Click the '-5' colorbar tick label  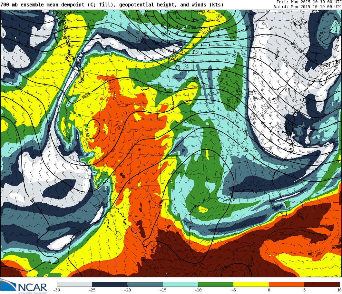click(x=233, y=290)
